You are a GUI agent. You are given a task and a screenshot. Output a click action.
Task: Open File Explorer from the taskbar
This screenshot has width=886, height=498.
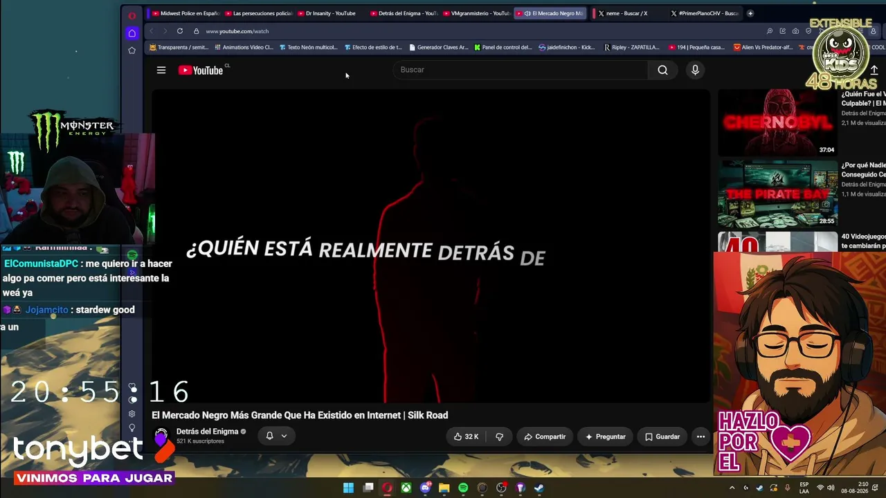[444, 488]
